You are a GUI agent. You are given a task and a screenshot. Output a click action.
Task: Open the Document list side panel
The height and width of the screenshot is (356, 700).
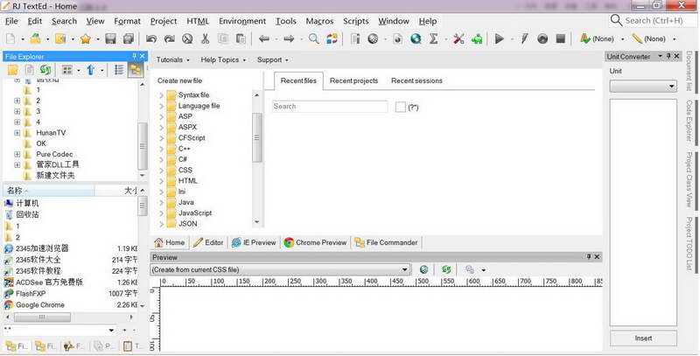click(x=689, y=71)
